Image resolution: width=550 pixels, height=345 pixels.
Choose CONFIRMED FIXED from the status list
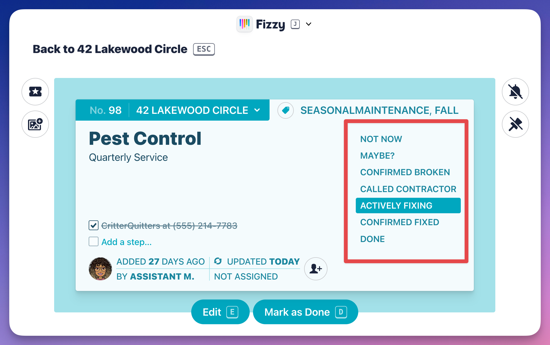coord(400,222)
